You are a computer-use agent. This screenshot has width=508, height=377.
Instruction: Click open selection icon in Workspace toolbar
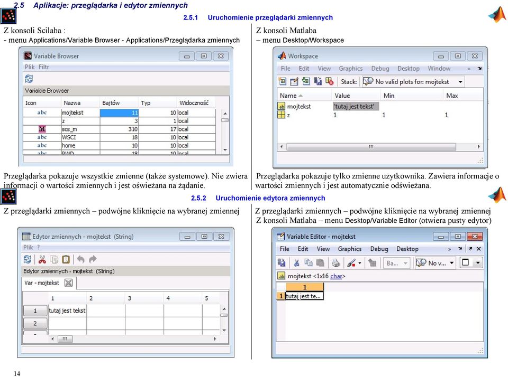[294, 81]
